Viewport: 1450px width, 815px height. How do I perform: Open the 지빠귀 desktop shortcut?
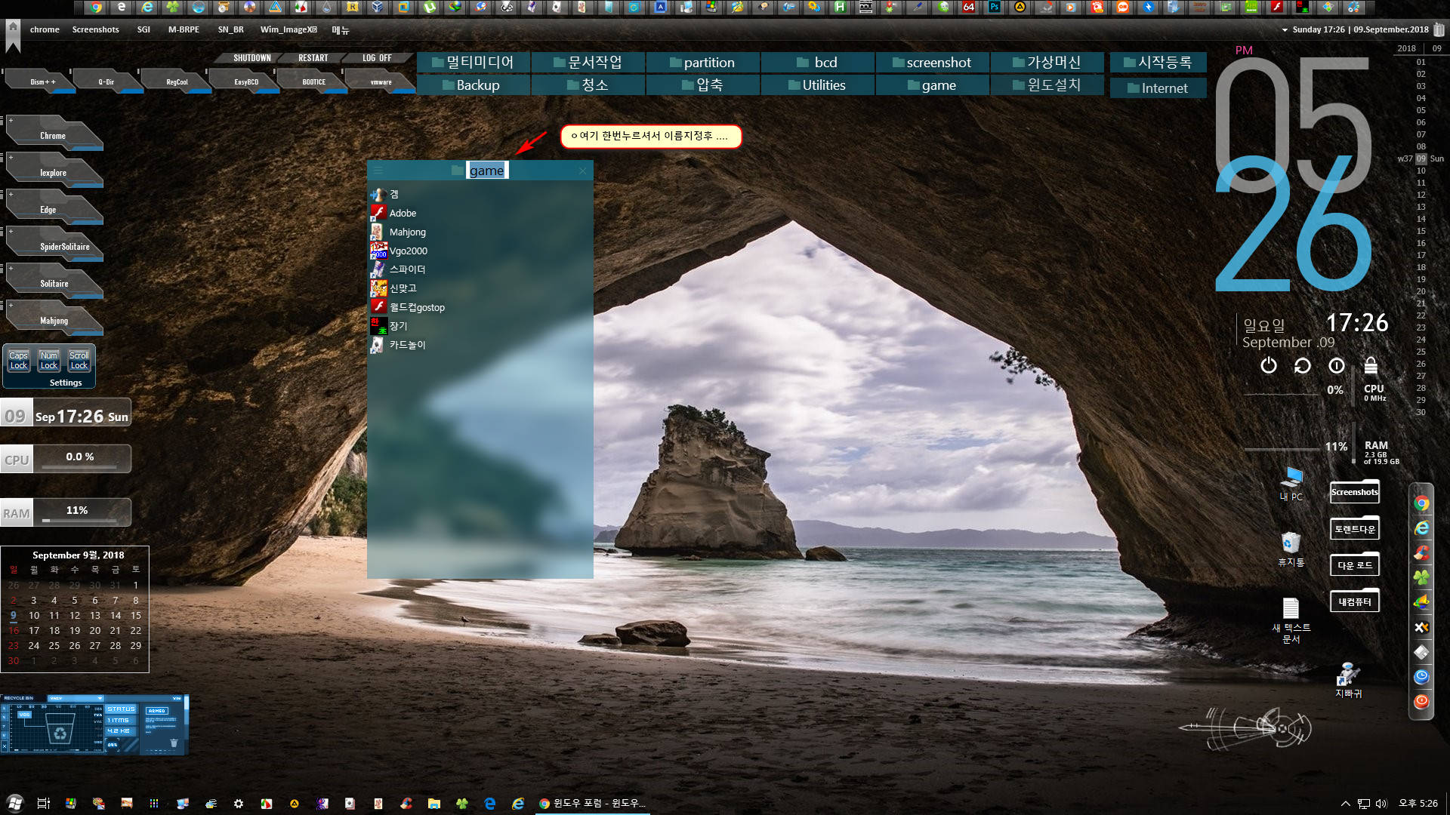(1348, 679)
